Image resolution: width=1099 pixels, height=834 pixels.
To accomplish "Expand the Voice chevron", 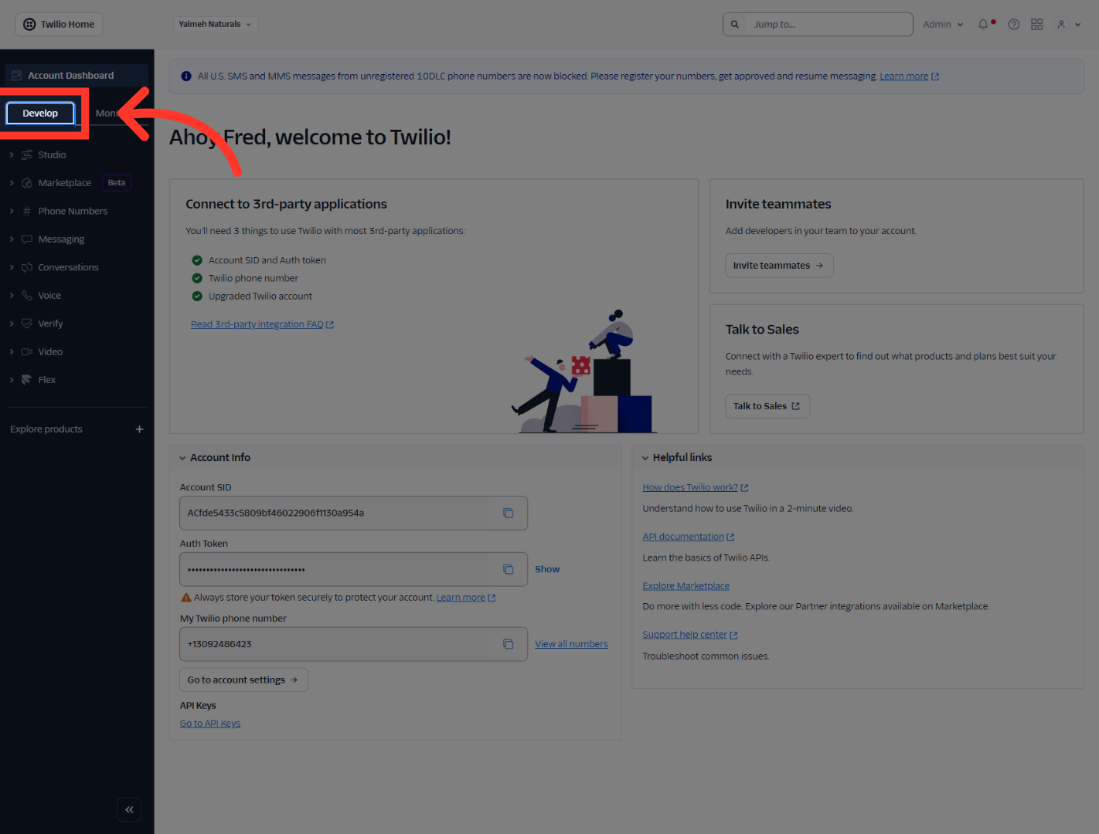I will (x=12, y=296).
